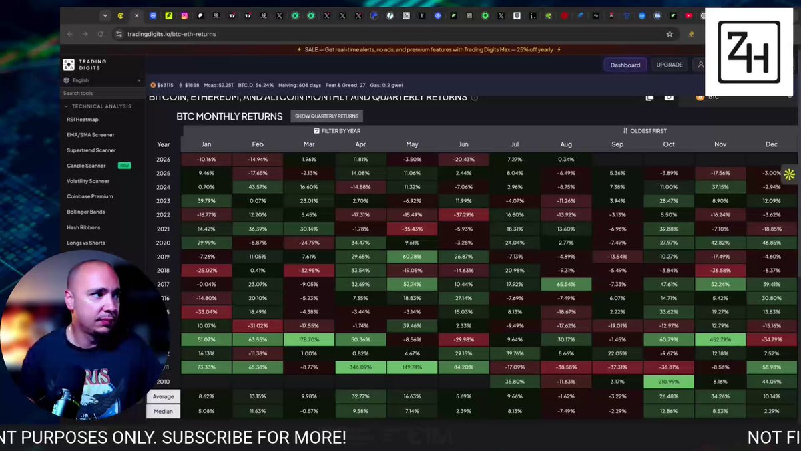
Task: Click the 452.79% cell in Nov column
Action: tap(720, 340)
